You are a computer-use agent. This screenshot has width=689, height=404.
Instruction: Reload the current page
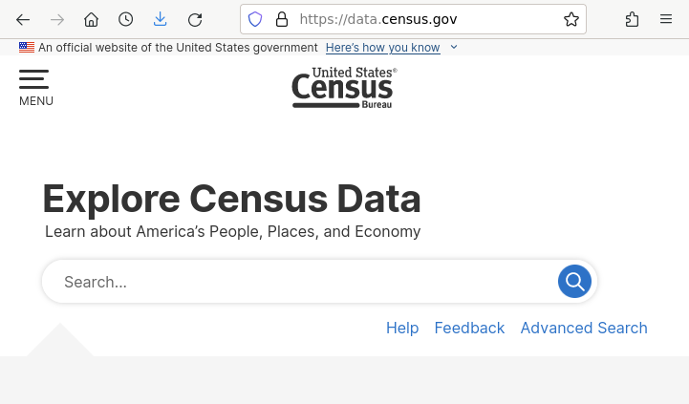195,19
